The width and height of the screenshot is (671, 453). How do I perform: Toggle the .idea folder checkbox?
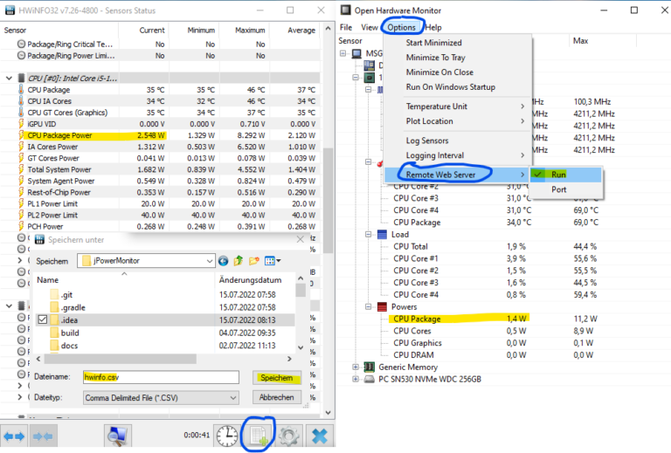[x=42, y=319]
